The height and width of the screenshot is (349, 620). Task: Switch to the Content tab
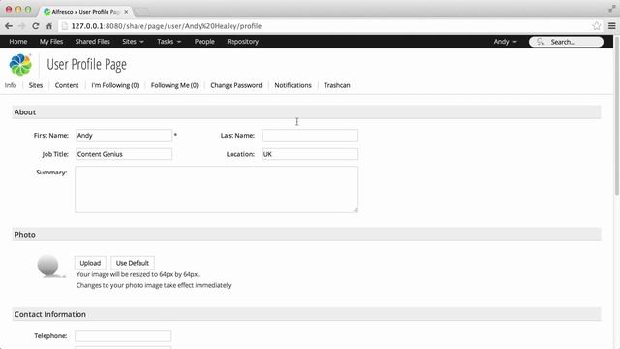point(67,85)
